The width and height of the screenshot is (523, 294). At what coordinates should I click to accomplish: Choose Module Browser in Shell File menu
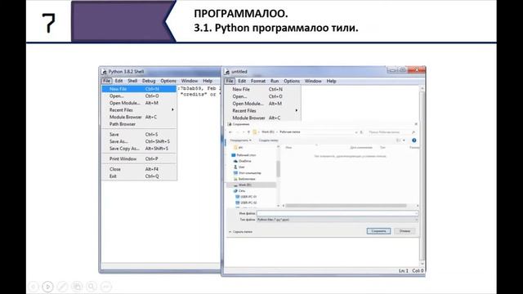click(x=139, y=117)
